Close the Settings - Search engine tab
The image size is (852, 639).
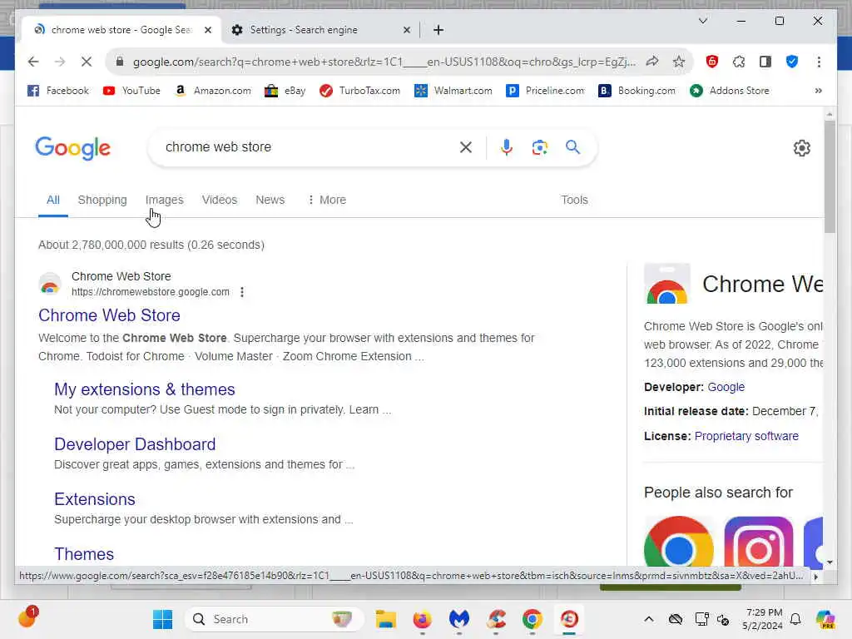pyautogui.click(x=406, y=30)
